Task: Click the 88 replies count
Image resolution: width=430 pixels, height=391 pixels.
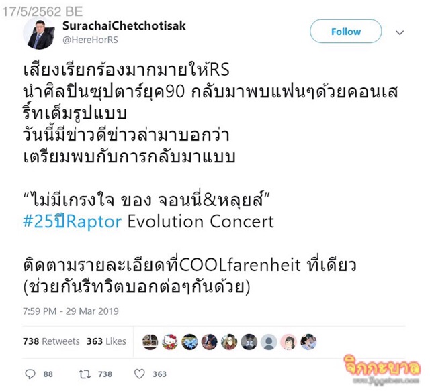Action: pyautogui.click(x=48, y=374)
